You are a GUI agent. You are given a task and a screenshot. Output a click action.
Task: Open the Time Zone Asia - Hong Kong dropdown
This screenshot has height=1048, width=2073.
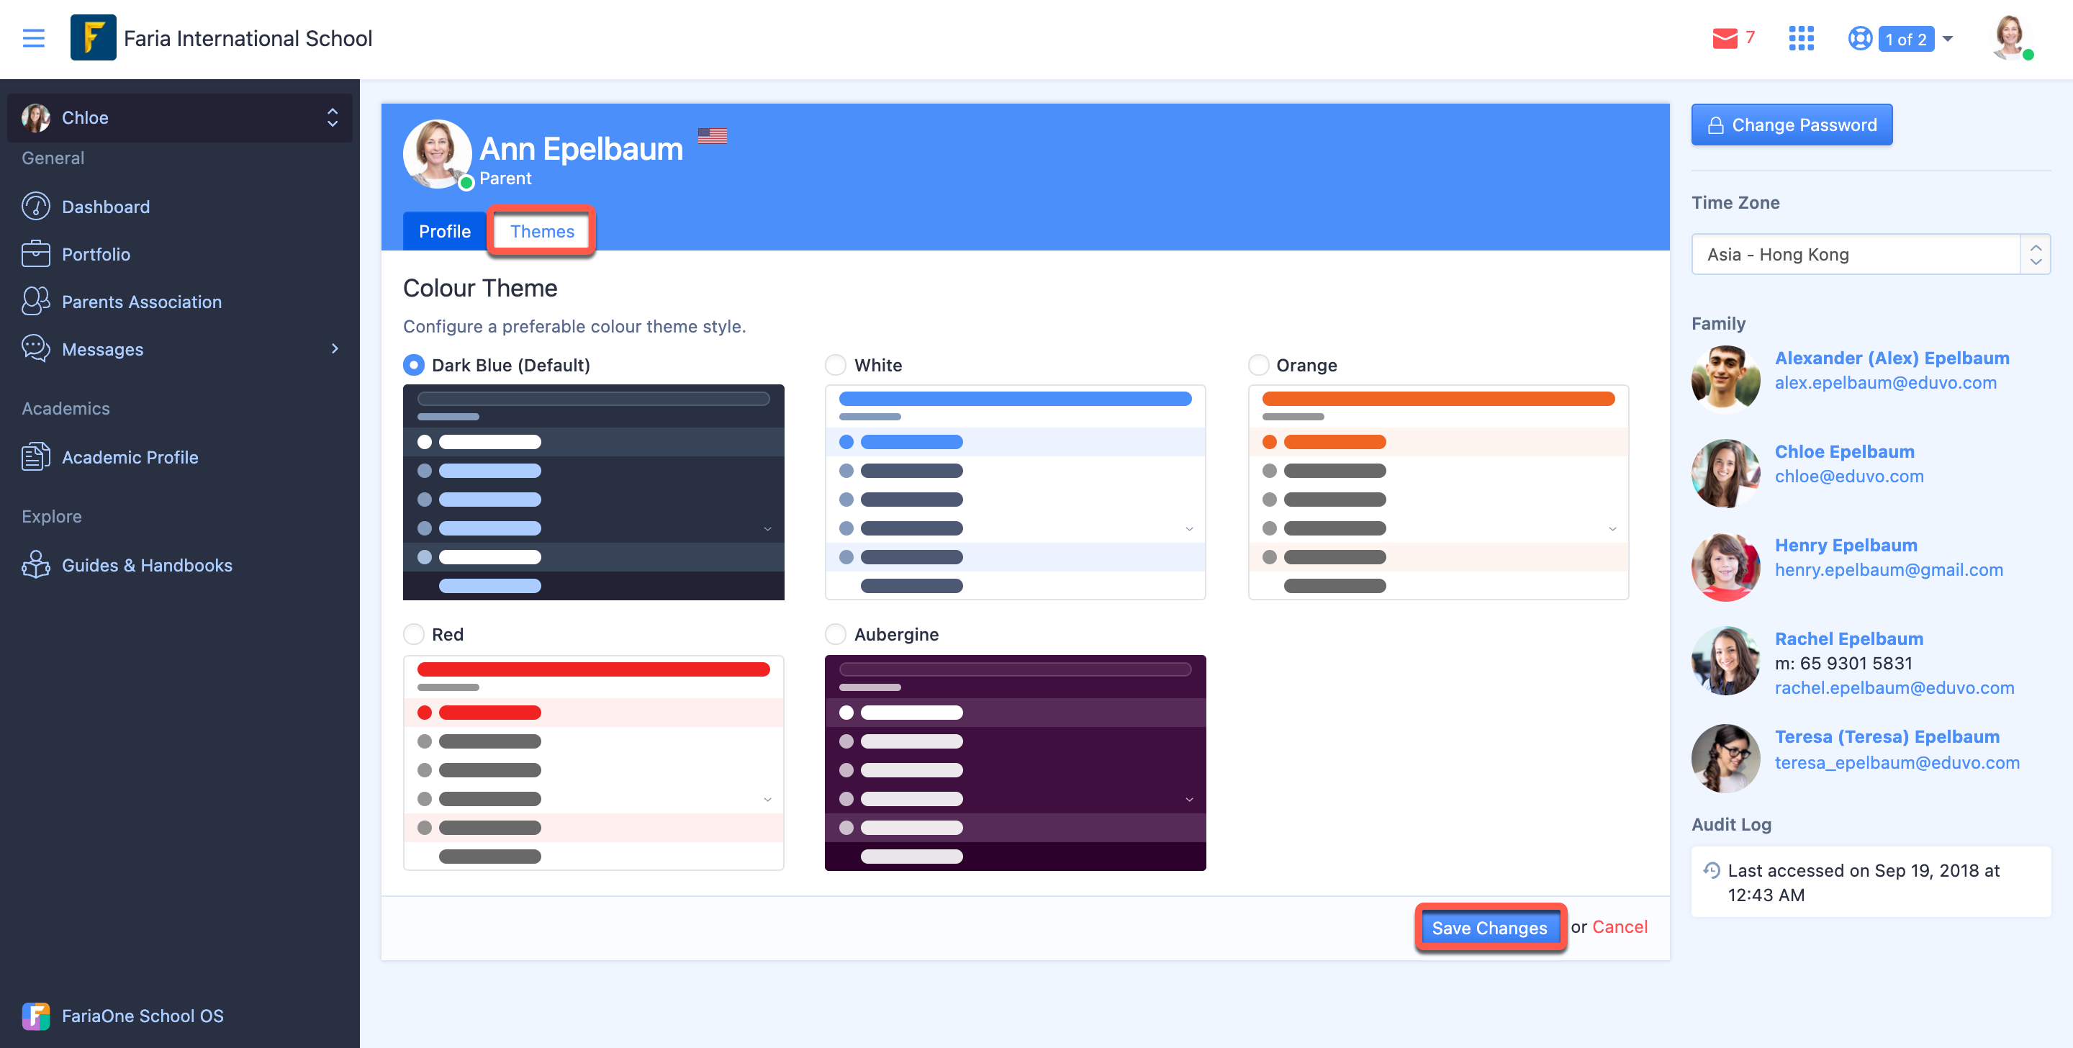coord(1870,254)
